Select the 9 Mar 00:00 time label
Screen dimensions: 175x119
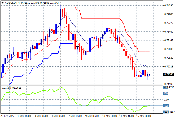[x=92, y=116]
